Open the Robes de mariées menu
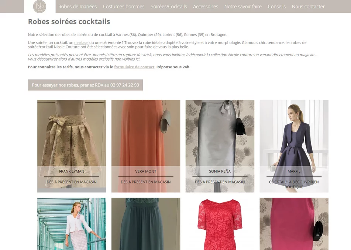This screenshot has height=250, width=351. click(x=78, y=7)
